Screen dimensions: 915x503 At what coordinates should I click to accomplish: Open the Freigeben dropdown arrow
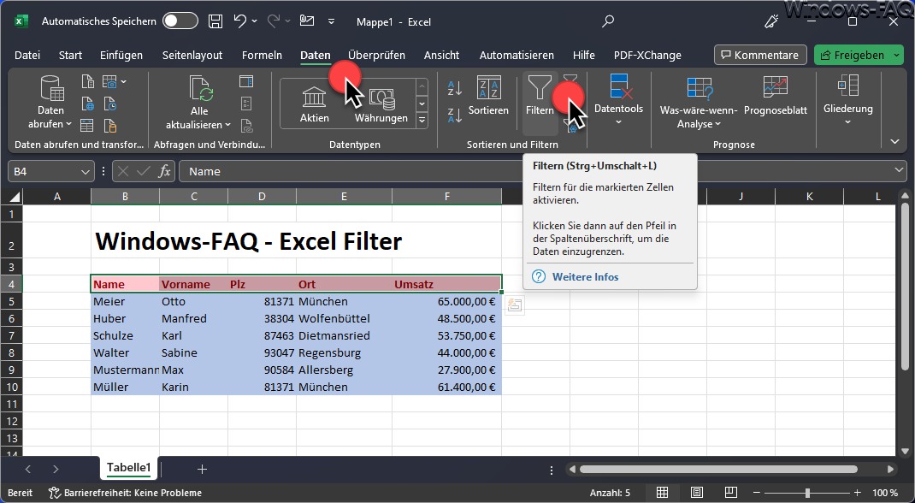click(x=897, y=56)
